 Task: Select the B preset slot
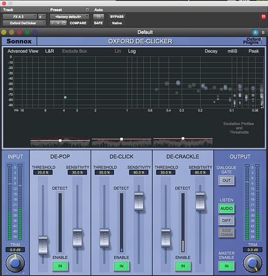pos(263,33)
